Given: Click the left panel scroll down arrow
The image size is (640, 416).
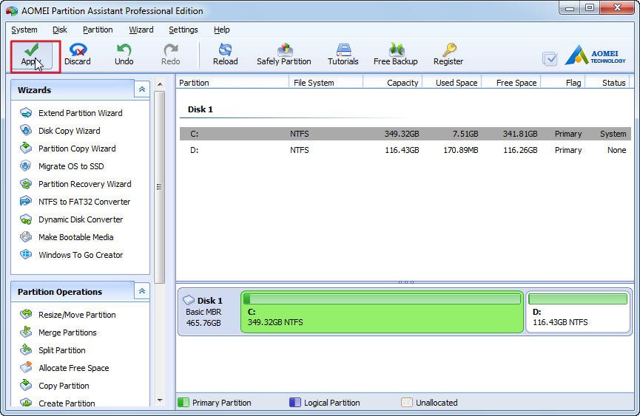Looking at the screenshot, I should pyautogui.click(x=160, y=400).
